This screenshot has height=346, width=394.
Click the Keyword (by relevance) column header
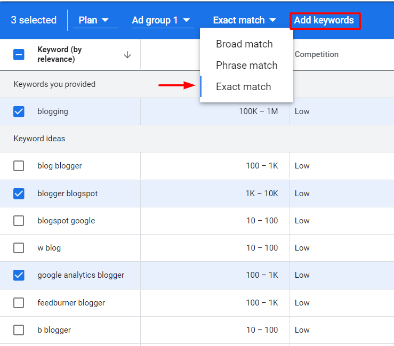click(60, 54)
